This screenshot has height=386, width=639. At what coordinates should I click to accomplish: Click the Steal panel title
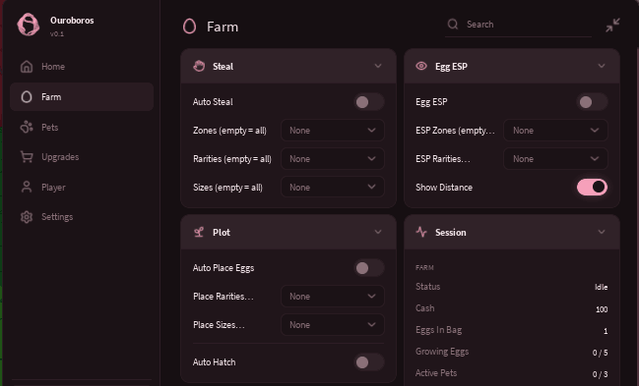pyautogui.click(x=223, y=67)
